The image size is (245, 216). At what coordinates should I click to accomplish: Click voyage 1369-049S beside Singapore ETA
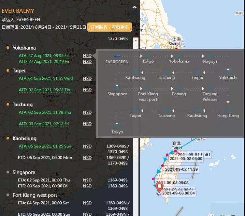(x=118, y=180)
